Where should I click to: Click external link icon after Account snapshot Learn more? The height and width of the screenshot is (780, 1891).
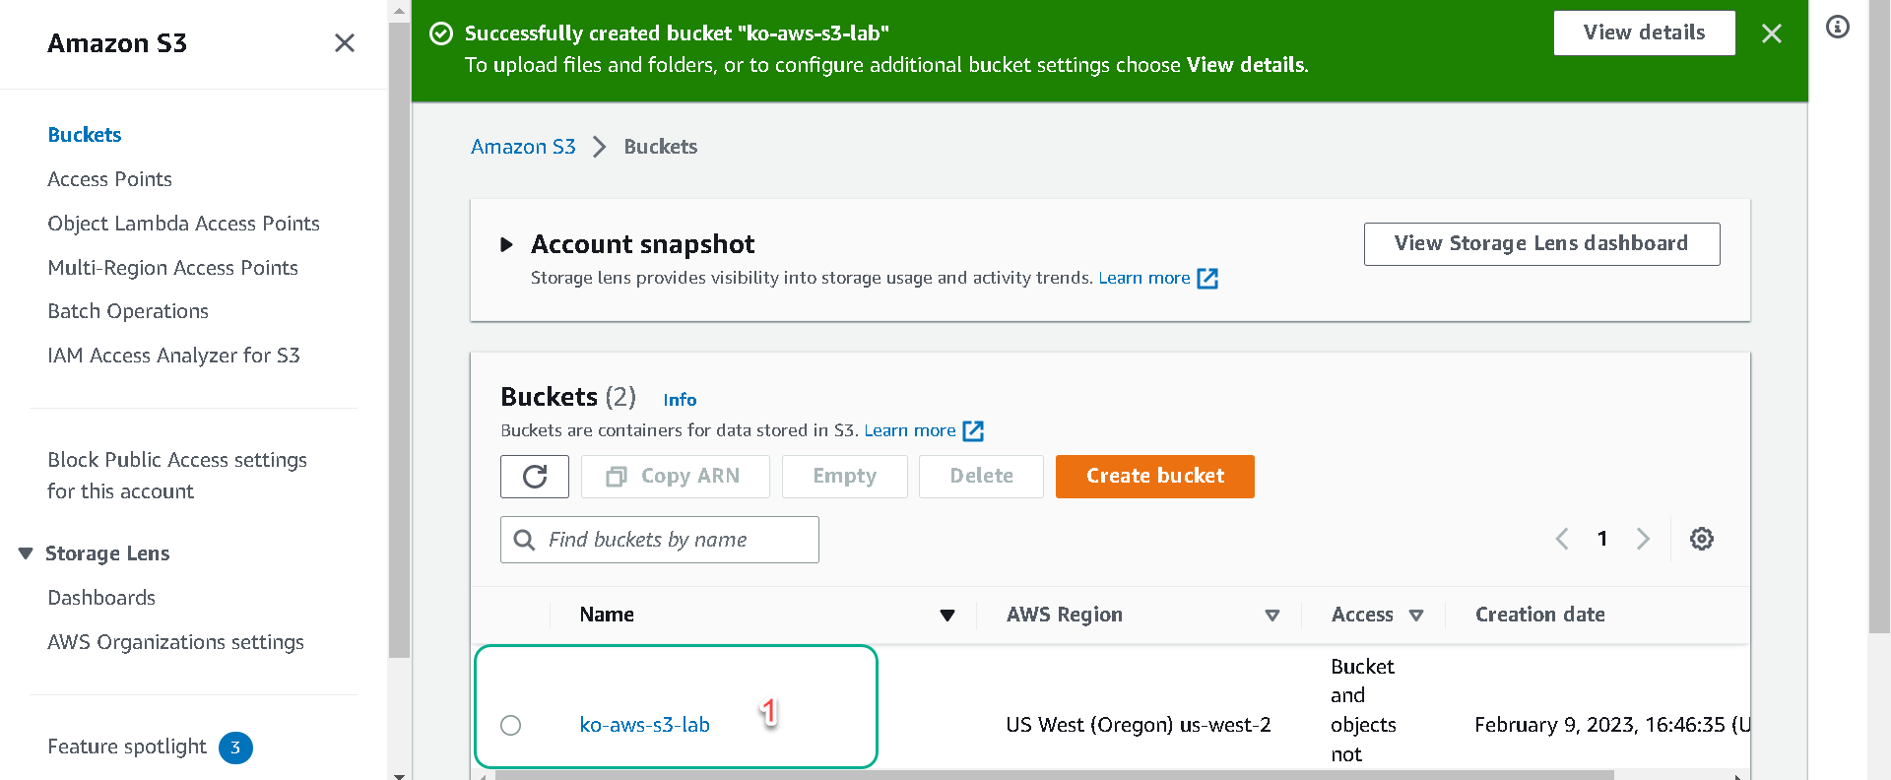click(1207, 279)
